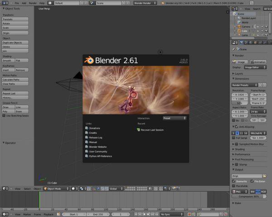Click the OpenGL render image icon
The height and width of the screenshot is (217, 272).
[174, 189]
